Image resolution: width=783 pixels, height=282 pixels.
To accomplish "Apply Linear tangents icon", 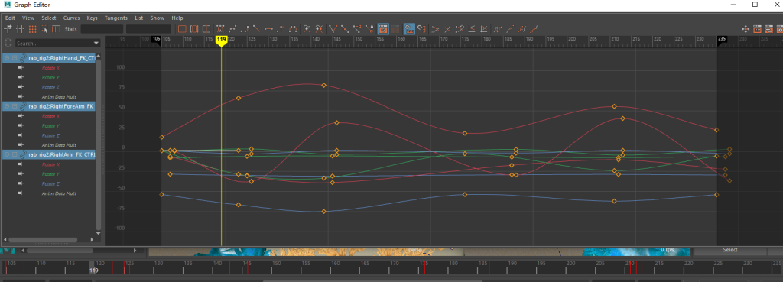I will pos(257,29).
